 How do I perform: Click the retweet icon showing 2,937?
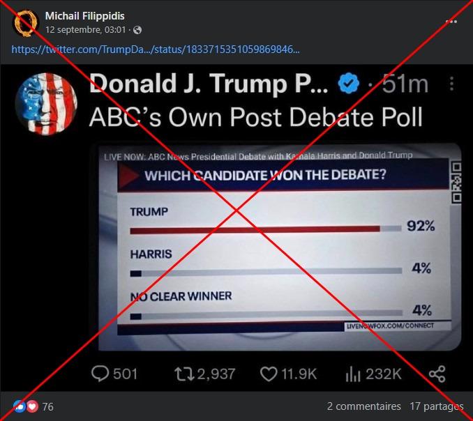184,374
